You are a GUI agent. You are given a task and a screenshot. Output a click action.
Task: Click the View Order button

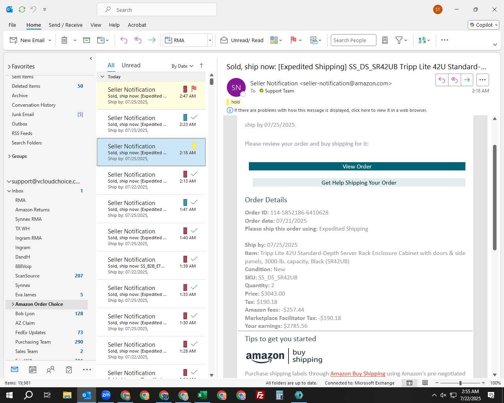coord(357,166)
